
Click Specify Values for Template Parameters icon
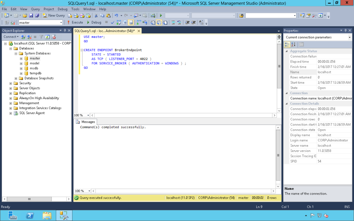[x=201, y=22]
